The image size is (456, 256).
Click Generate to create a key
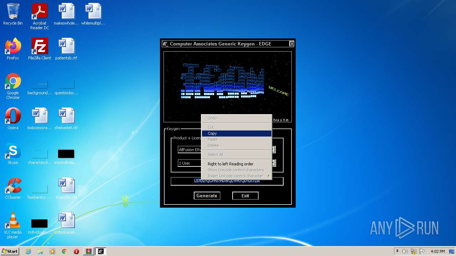207,196
